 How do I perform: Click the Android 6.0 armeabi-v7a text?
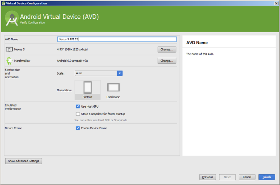pos(72,61)
